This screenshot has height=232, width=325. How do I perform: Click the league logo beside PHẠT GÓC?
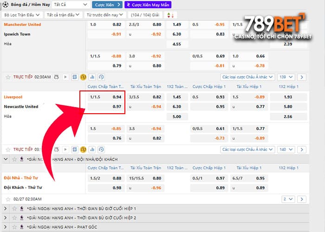(22, 227)
